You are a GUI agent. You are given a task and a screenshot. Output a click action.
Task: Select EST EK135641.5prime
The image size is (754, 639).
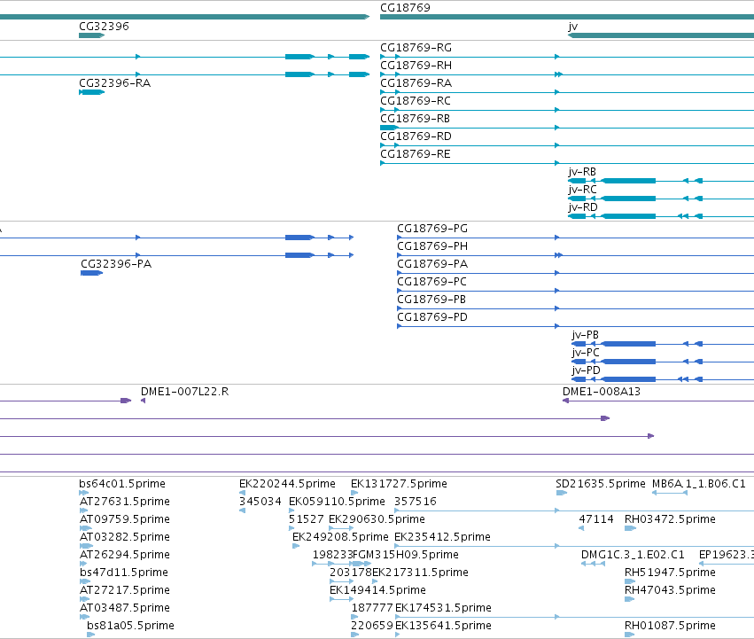pyautogui.click(x=443, y=626)
